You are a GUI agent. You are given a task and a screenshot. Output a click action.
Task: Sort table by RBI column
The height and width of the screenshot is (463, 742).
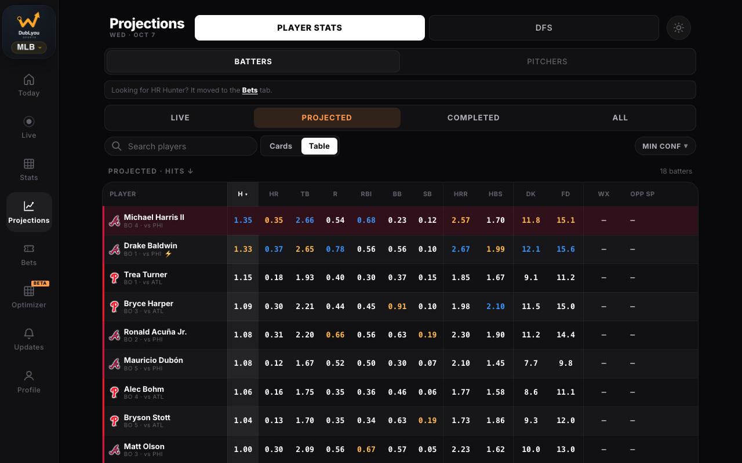pyautogui.click(x=366, y=194)
